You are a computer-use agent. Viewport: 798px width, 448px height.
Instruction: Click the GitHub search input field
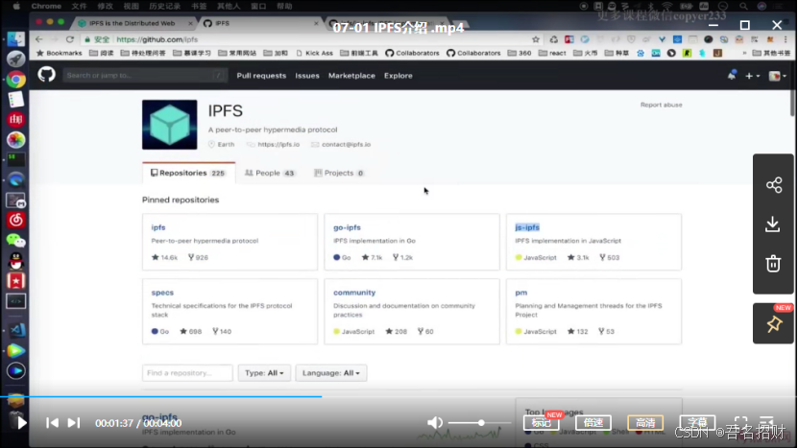[x=145, y=75]
